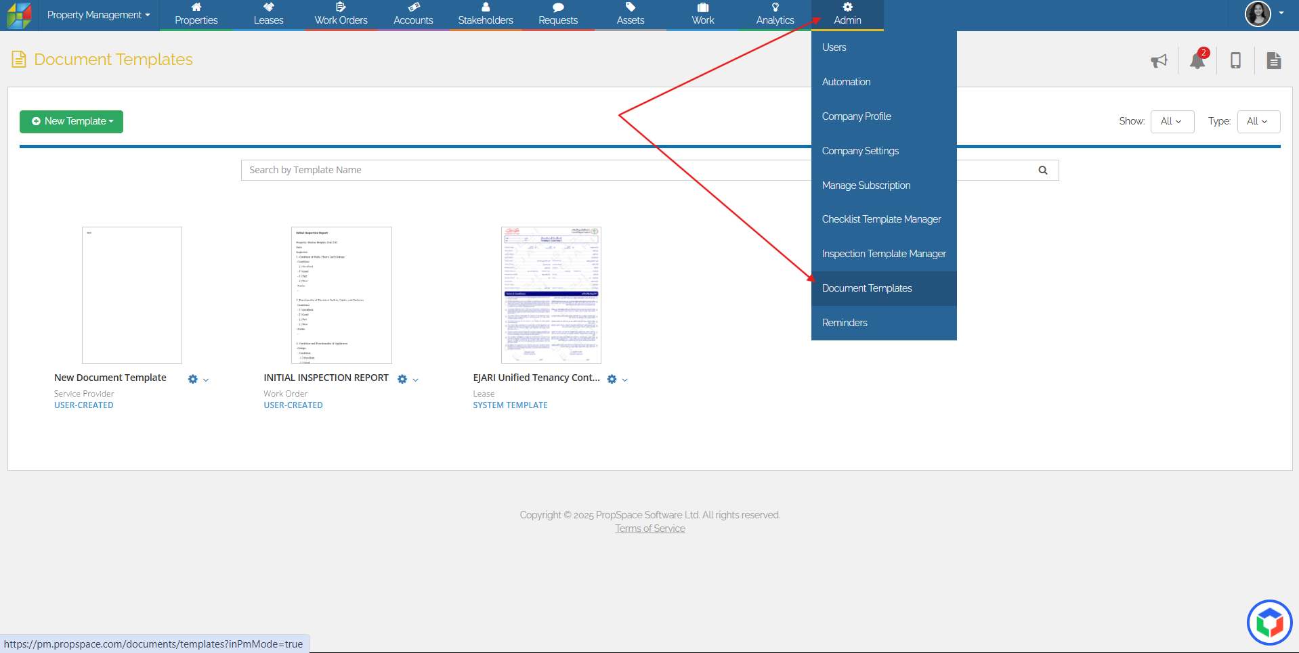Open the Property Management module dropdown
The width and height of the screenshot is (1299, 653).
click(98, 15)
